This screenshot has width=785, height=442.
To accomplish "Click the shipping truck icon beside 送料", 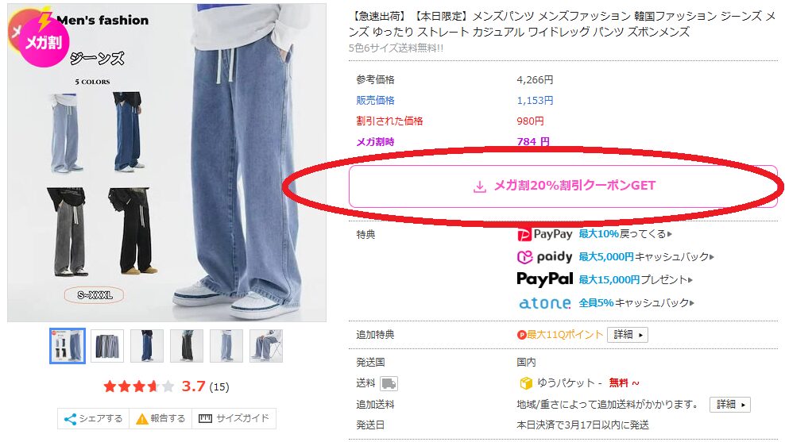I will (x=389, y=383).
